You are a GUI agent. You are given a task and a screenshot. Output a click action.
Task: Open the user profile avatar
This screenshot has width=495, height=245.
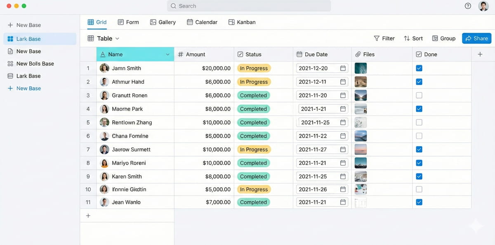pos(483,6)
